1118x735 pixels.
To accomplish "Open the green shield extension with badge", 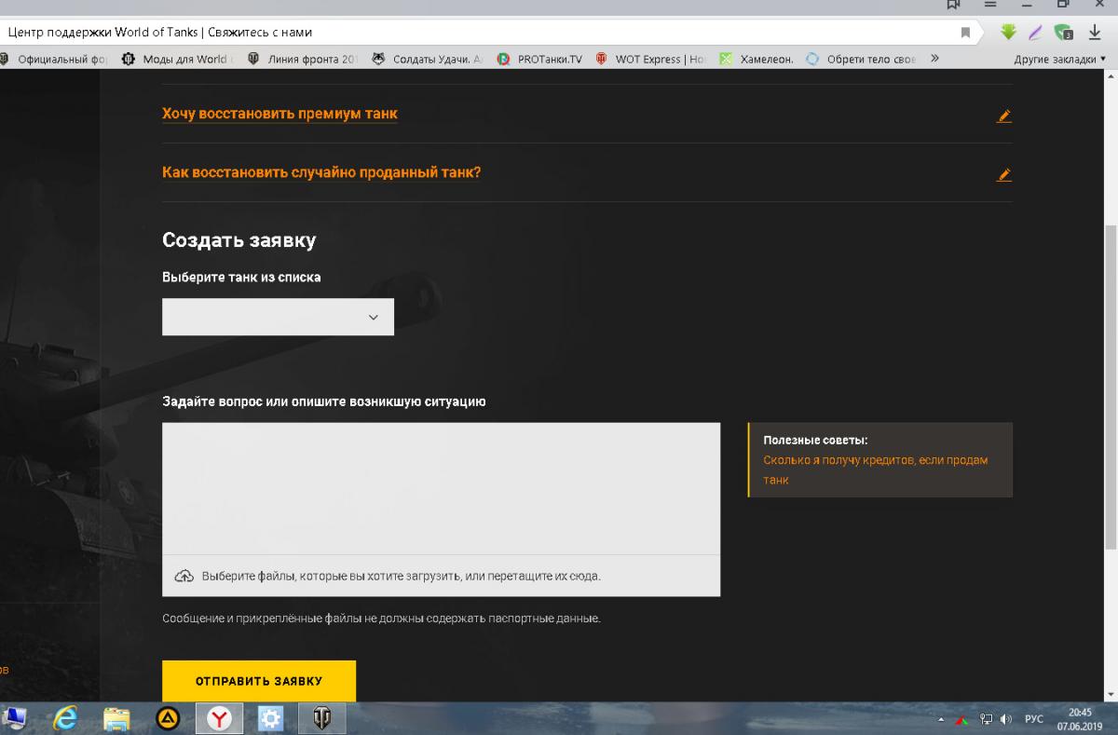I will pyautogui.click(x=1064, y=33).
